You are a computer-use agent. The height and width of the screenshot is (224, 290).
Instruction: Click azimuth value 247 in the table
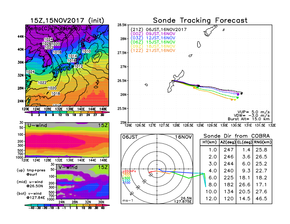(x=228, y=150)
